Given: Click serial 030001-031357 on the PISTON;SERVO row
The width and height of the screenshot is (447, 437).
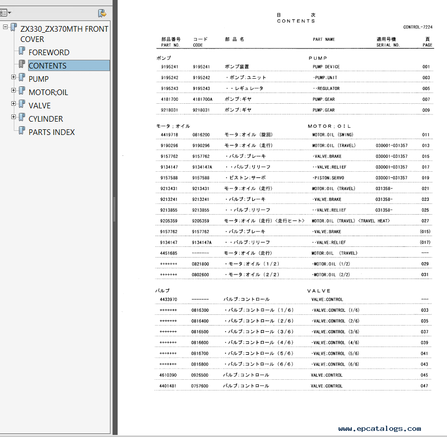Looking at the screenshot, I should (391, 178).
